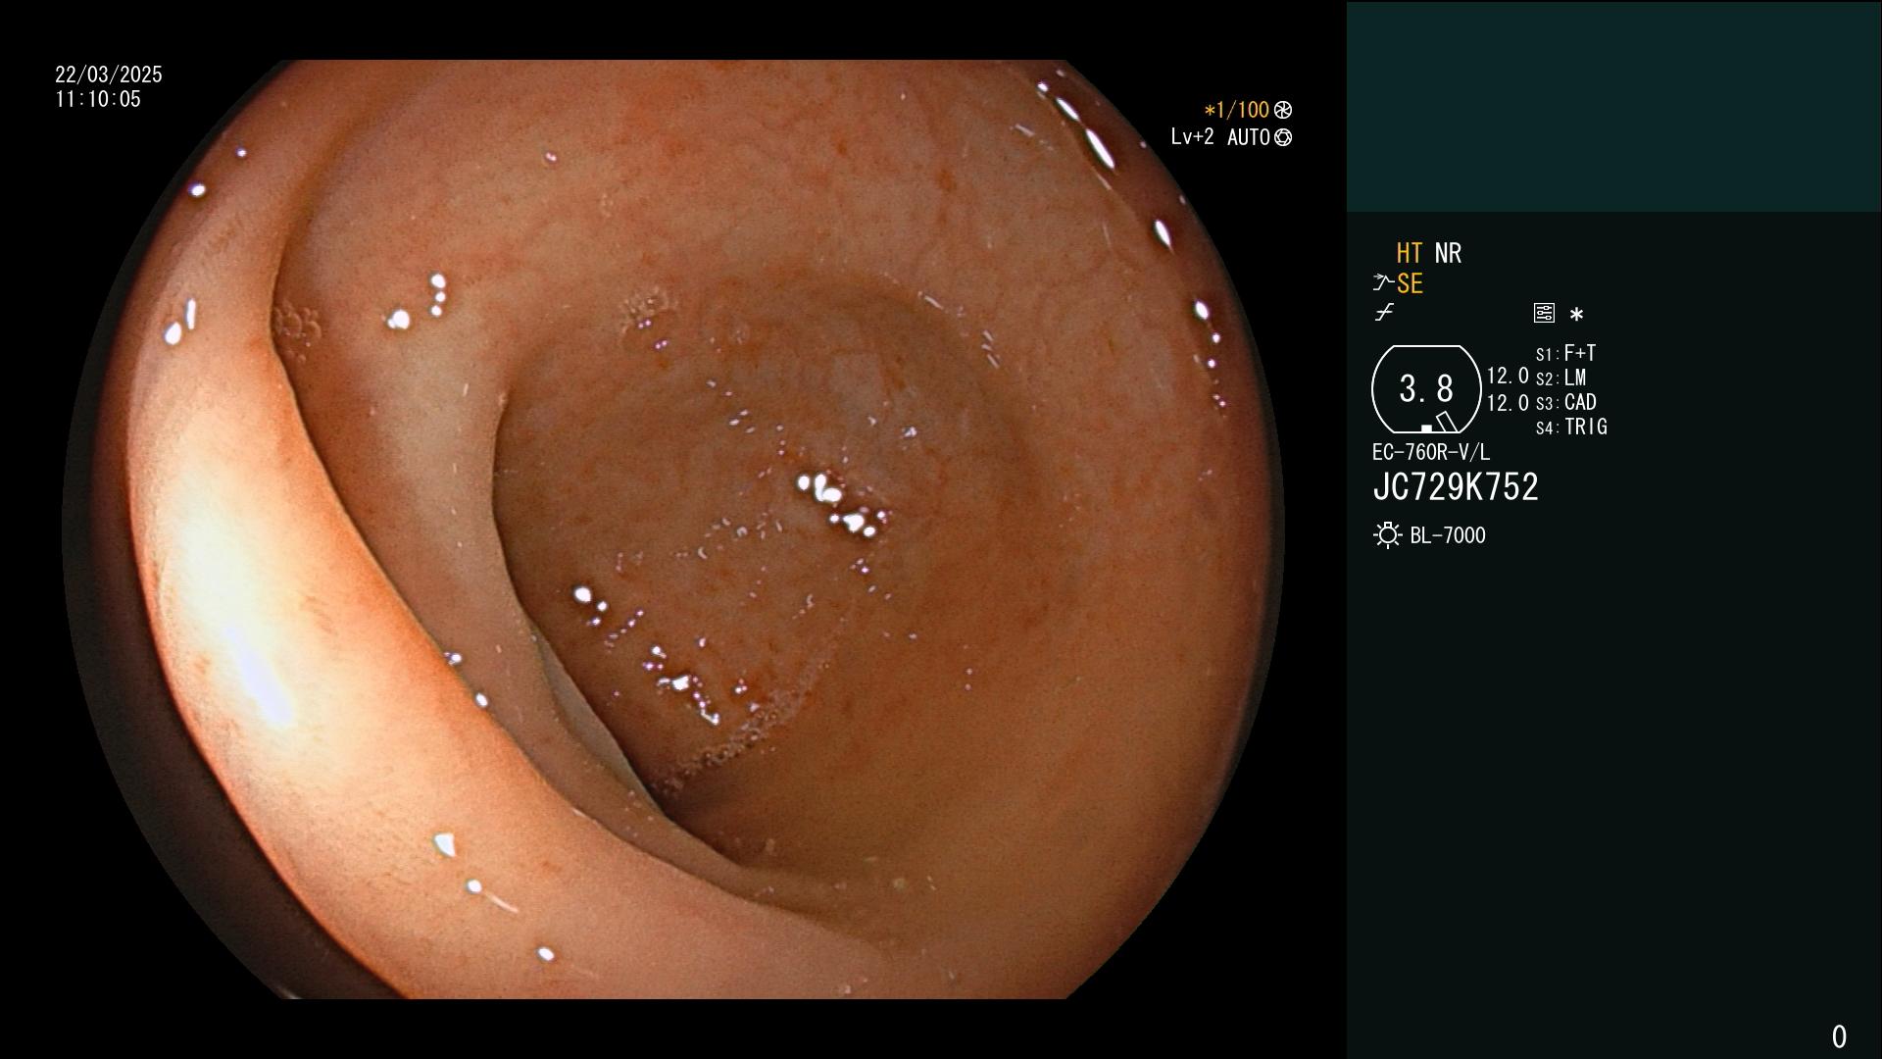Click the iris aperture icon next to AUTO
Image resolution: width=1882 pixels, height=1059 pixels.
point(1283,137)
